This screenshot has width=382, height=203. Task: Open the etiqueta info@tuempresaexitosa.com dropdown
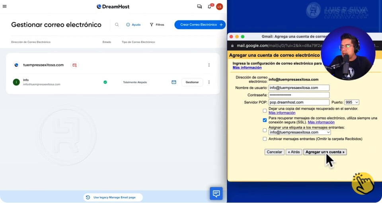pyautogui.click(x=300, y=132)
